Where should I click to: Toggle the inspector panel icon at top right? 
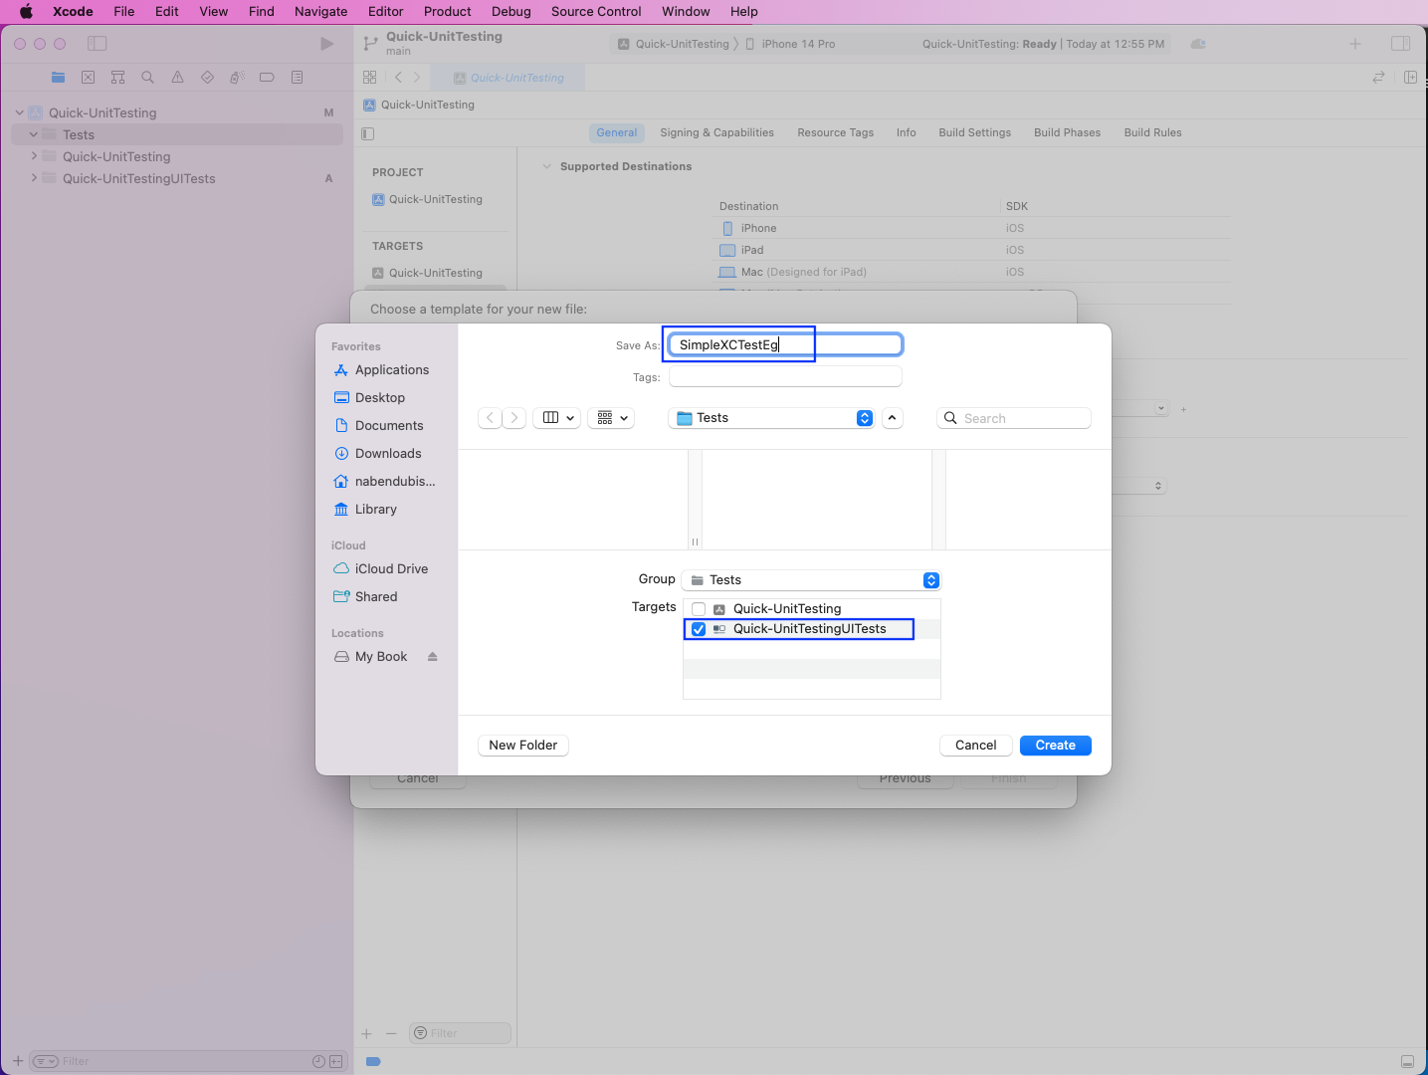point(1400,44)
